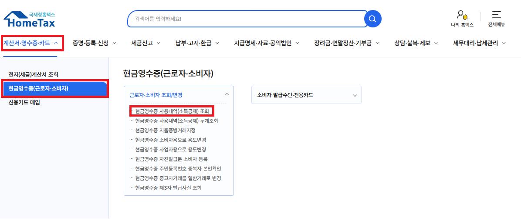
Task: Expand the 세무대리·납세관리 menu
Action: click(x=480, y=43)
